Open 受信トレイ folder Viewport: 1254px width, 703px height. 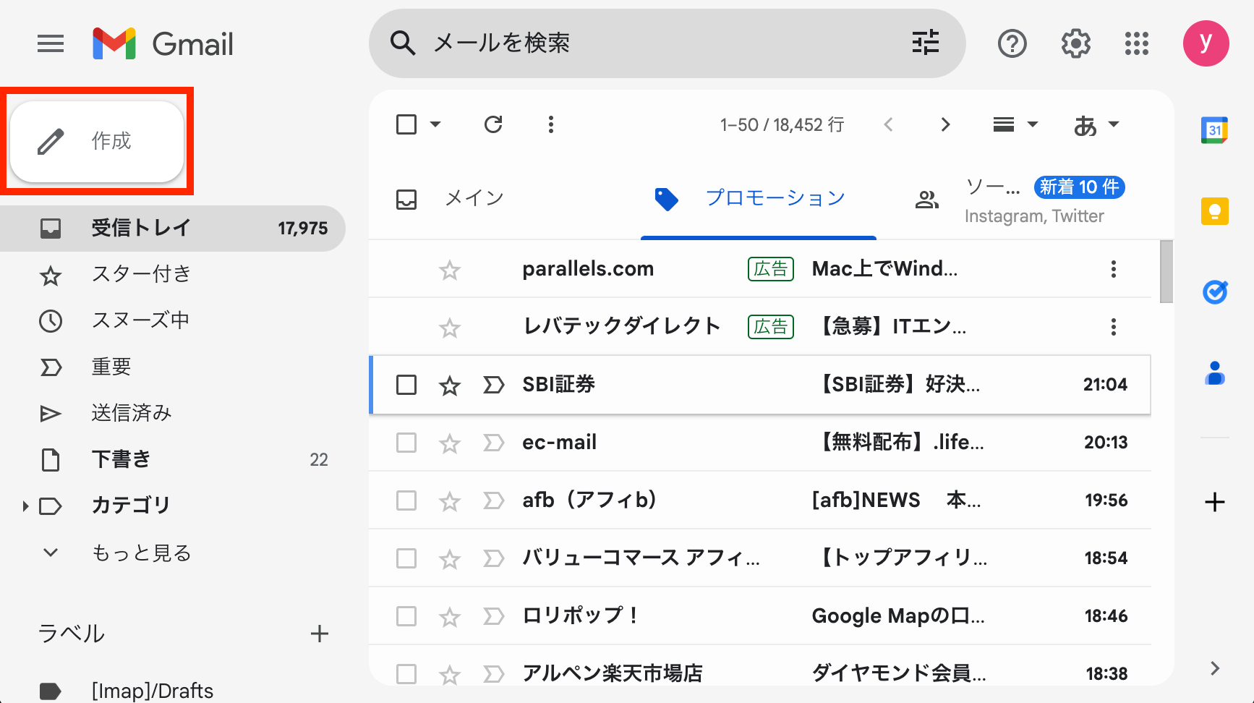(172, 229)
